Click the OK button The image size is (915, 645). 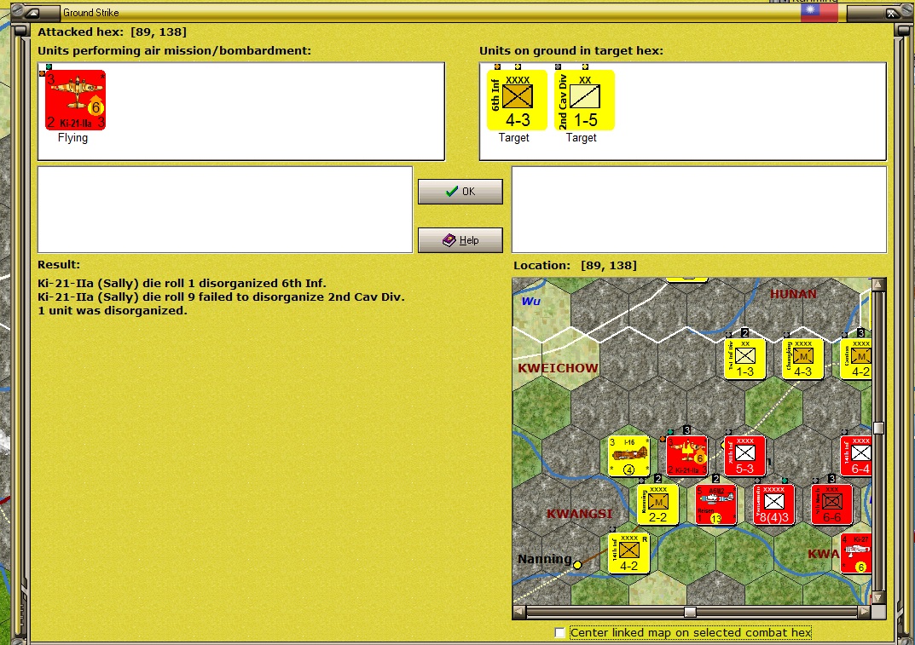pyautogui.click(x=460, y=191)
